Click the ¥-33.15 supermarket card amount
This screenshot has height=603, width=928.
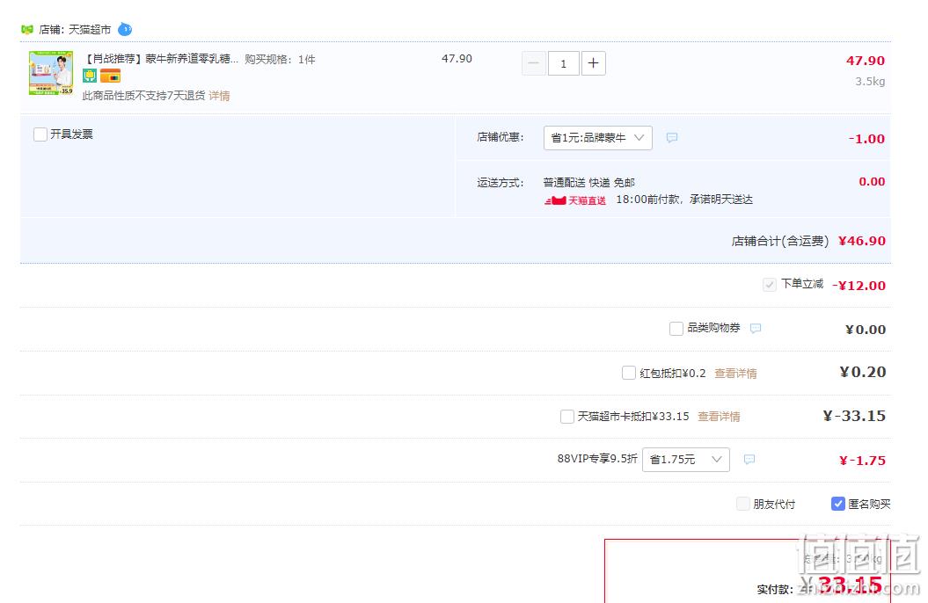point(855,416)
